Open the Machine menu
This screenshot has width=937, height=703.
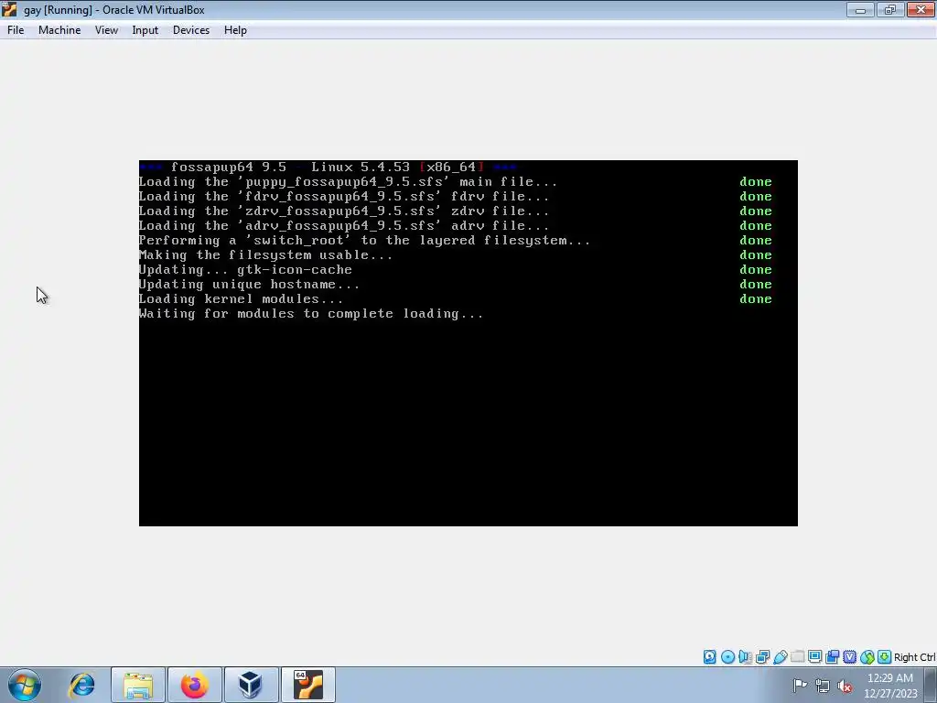tap(59, 30)
